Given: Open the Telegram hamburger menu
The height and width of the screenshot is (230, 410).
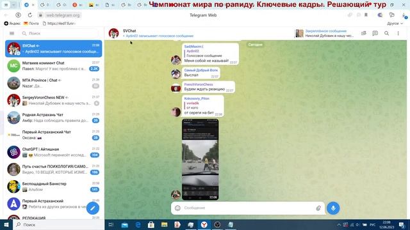Looking at the screenshot, I should [x=12, y=33].
